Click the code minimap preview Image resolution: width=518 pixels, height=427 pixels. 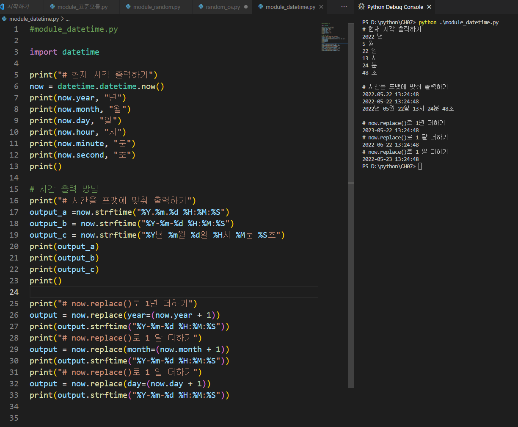(333, 37)
